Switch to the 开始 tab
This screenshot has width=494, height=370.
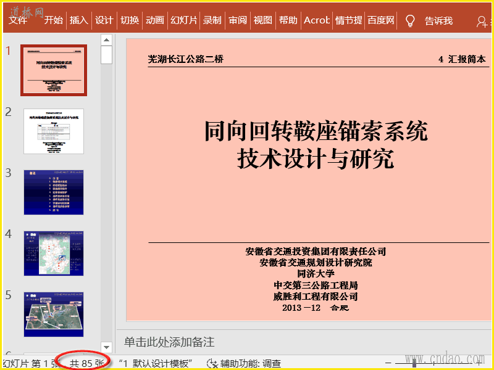point(53,20)
